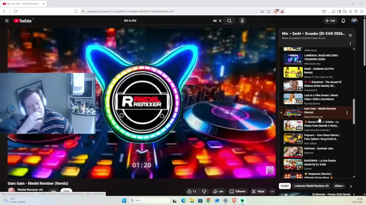Click the Klippi scissors clip button

(258, 191)
